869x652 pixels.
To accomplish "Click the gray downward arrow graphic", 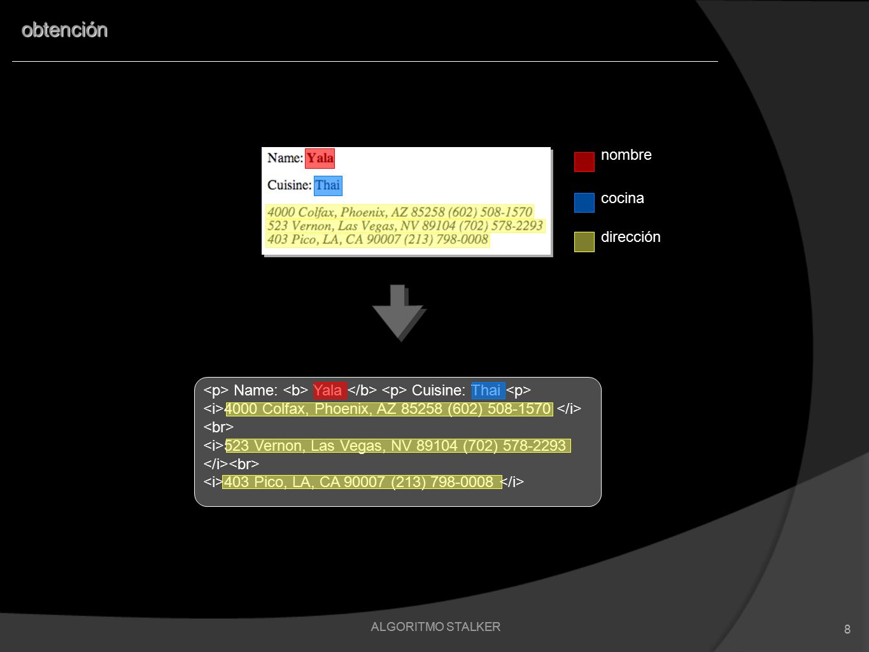I will (x=399, y=313).
